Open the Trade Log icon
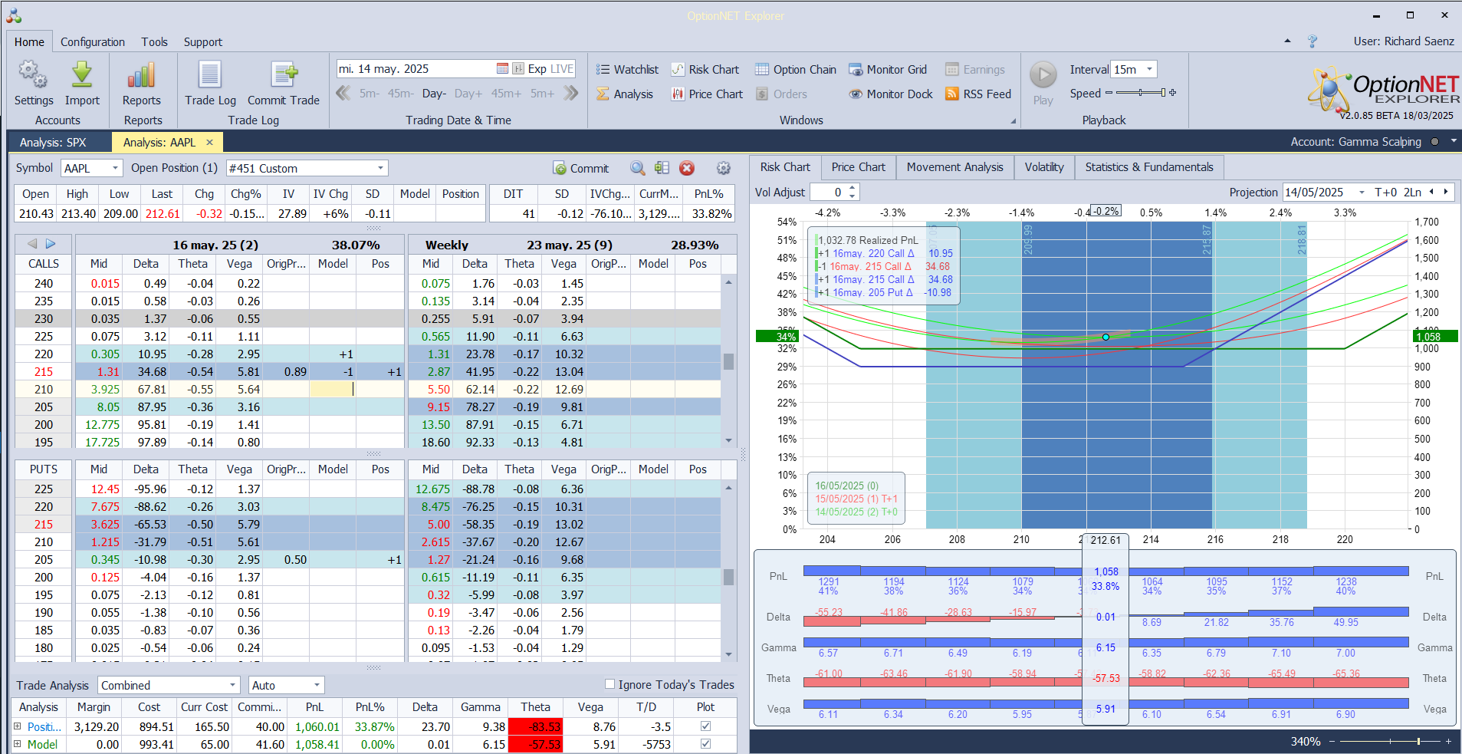Screen dimensions: 1462x754 coord(210,74)
